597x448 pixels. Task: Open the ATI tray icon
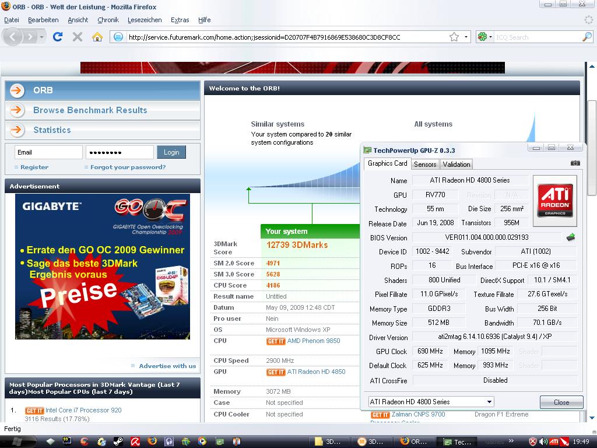point(554,442)
